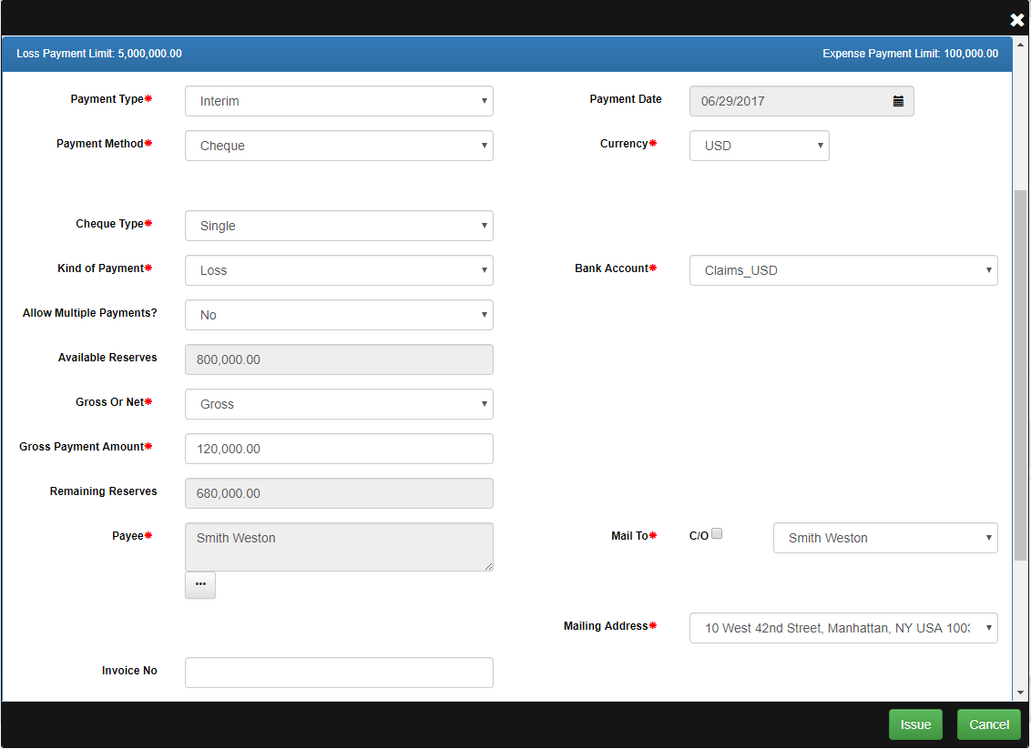Click the Cancel button
The width and height of the screenshot is (1031, 749).
tap(989, 724)
